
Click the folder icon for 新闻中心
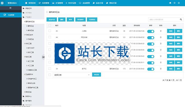click(23, 96)
